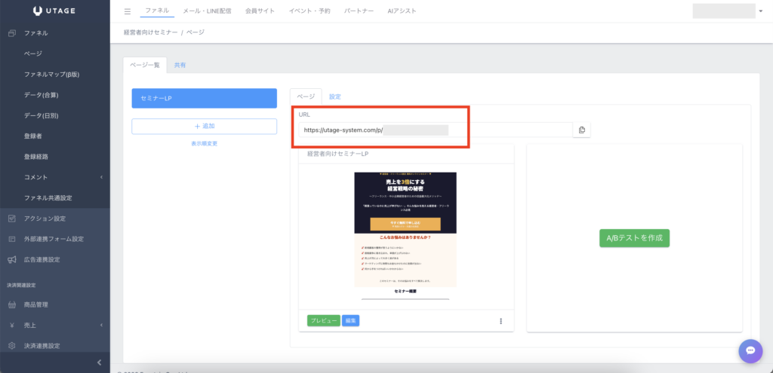Open the account dropdown at top right

coord(725,11)
